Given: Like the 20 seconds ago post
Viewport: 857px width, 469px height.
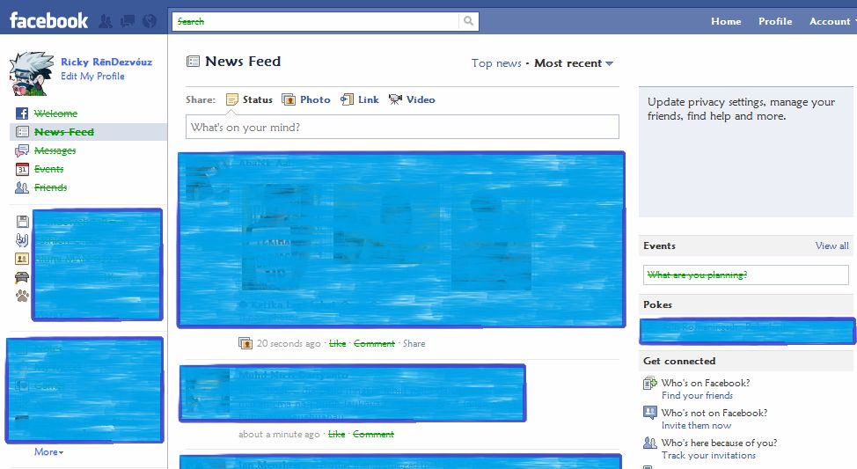Looking at the screenshot, I should point(337,343).
